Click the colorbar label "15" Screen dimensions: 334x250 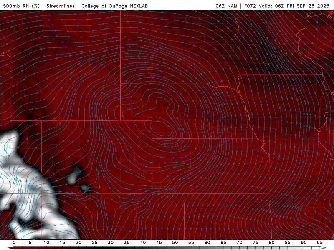click(x=62, y=242)
